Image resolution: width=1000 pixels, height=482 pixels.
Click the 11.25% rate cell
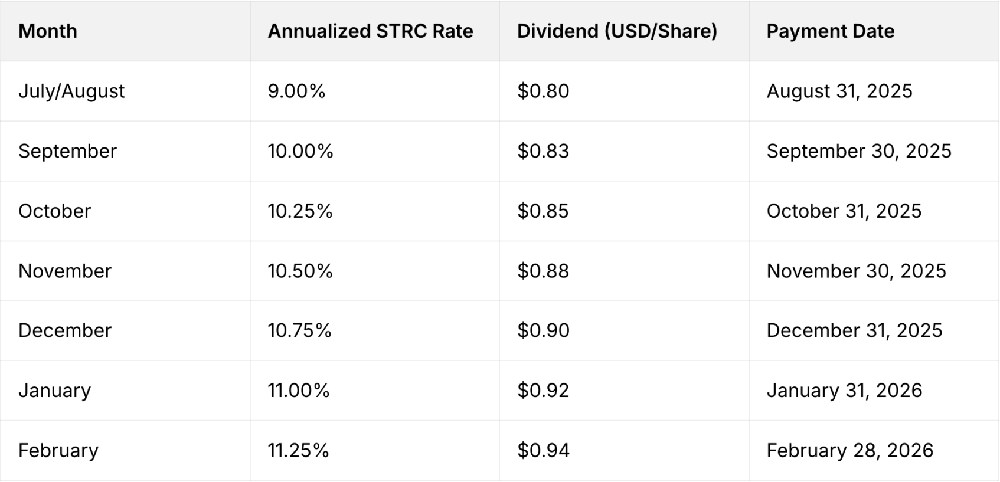(298, 451)
